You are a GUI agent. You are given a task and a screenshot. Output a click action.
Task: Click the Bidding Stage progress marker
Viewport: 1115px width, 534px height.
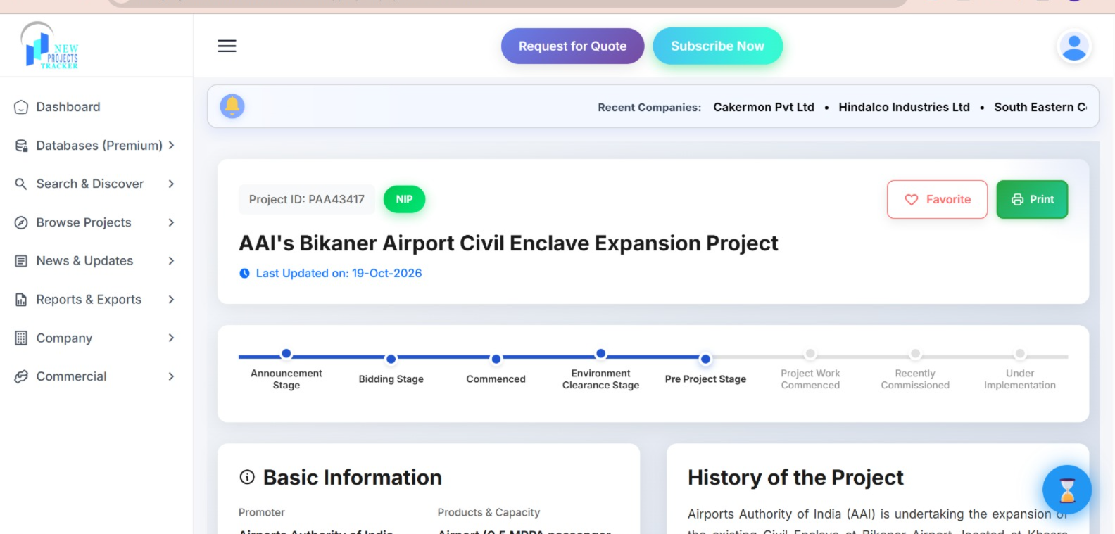[x=391, y=360]
